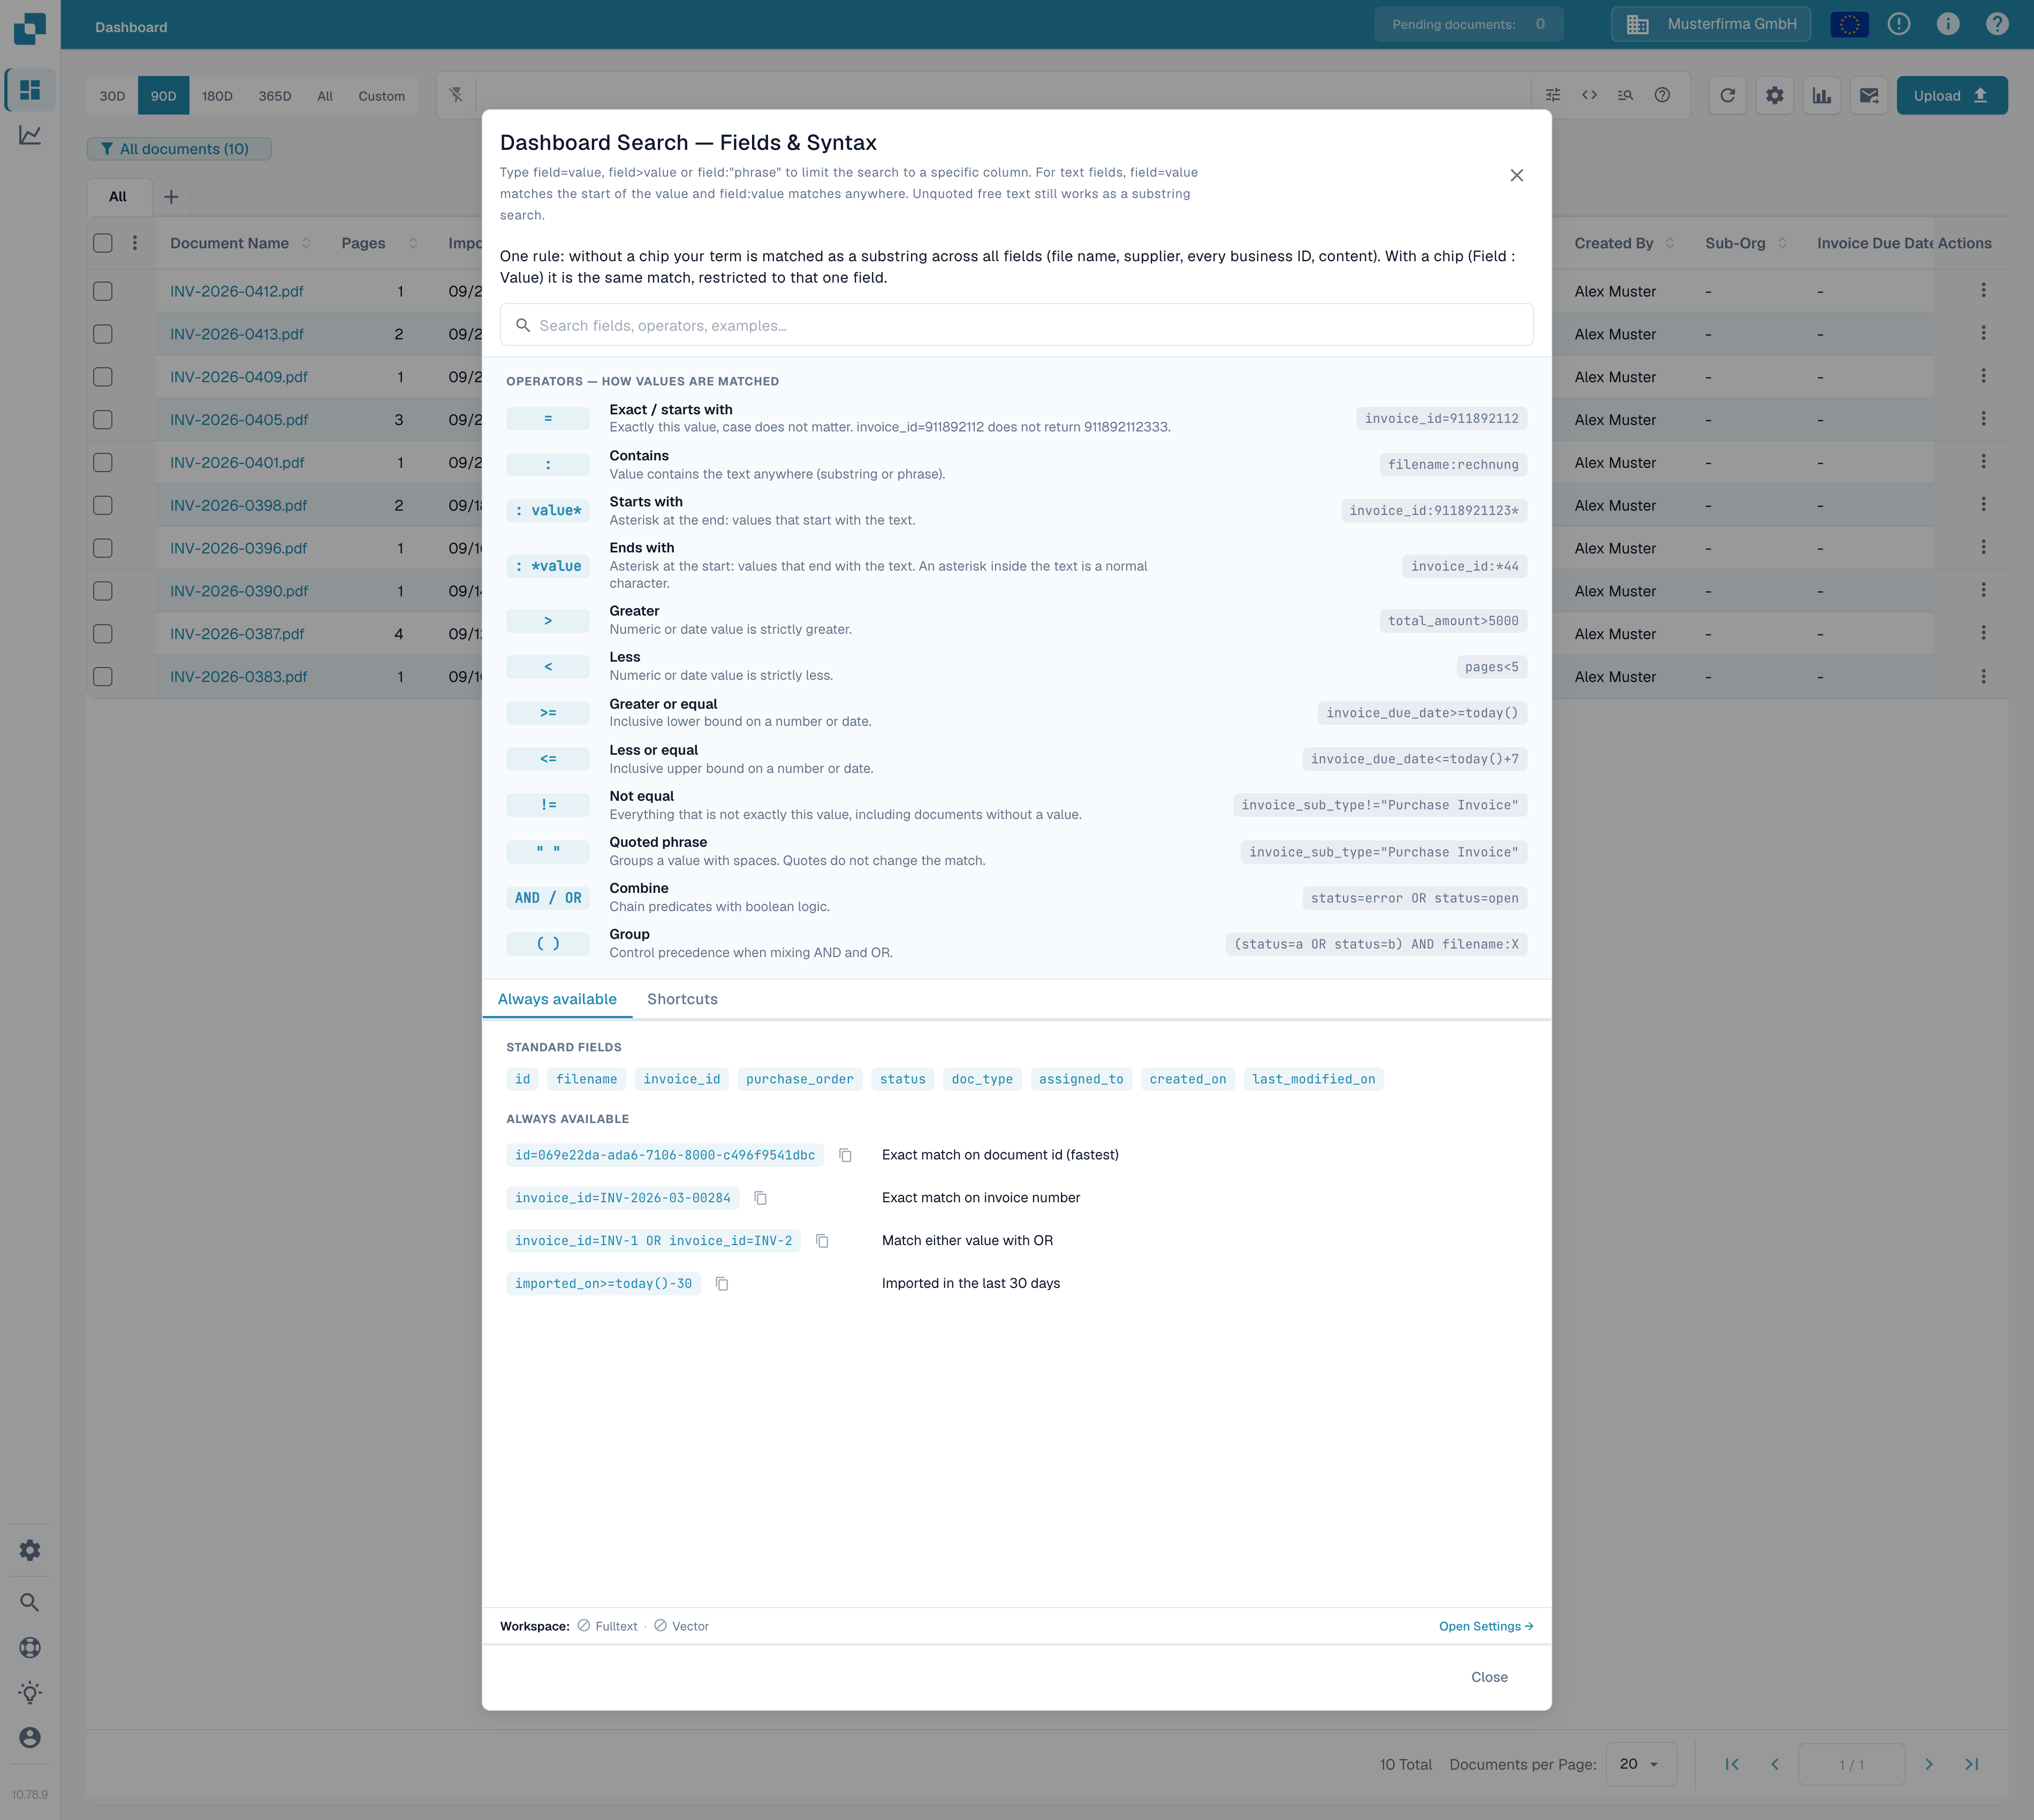2034x1820 pixels.
Task: Copy the imported_on>=today()-30 example
Action: [x=722, y=1284]
